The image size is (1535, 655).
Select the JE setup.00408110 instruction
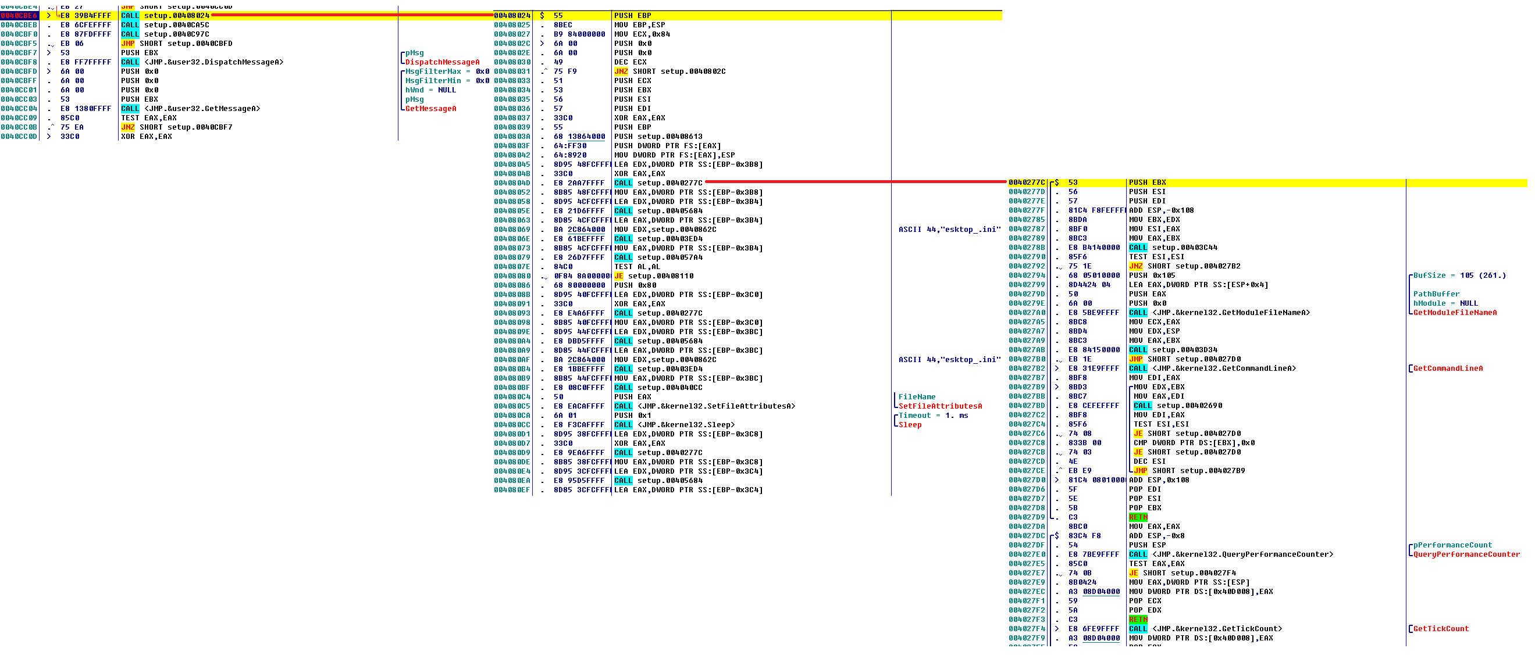pos(654,276)
